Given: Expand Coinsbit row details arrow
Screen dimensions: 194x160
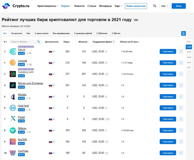Looking at the screenshot, I should point(181,63).
